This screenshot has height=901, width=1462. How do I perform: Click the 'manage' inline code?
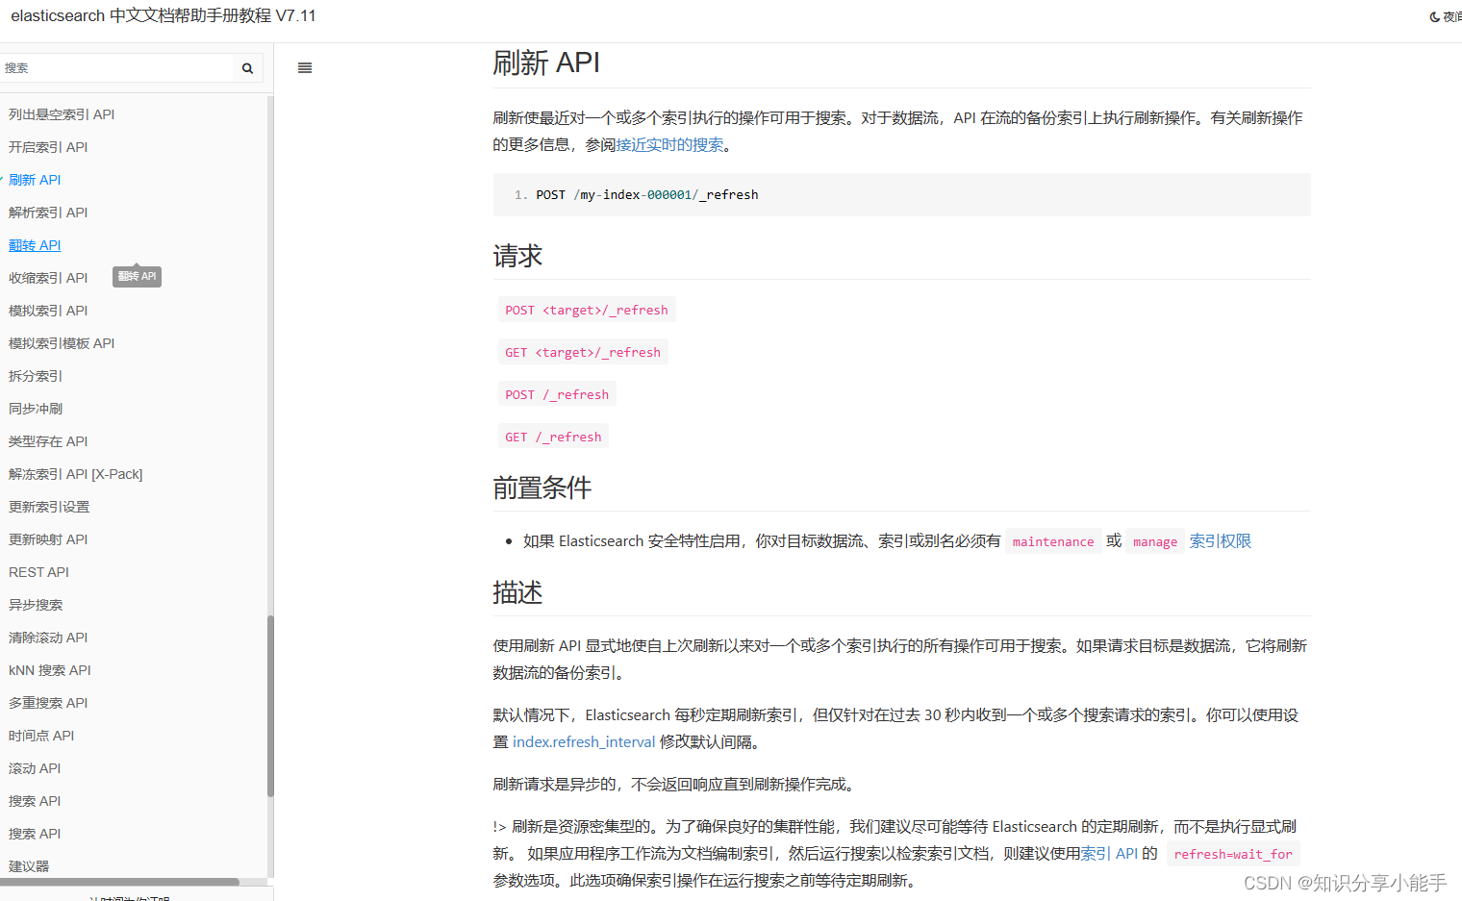1155,542
